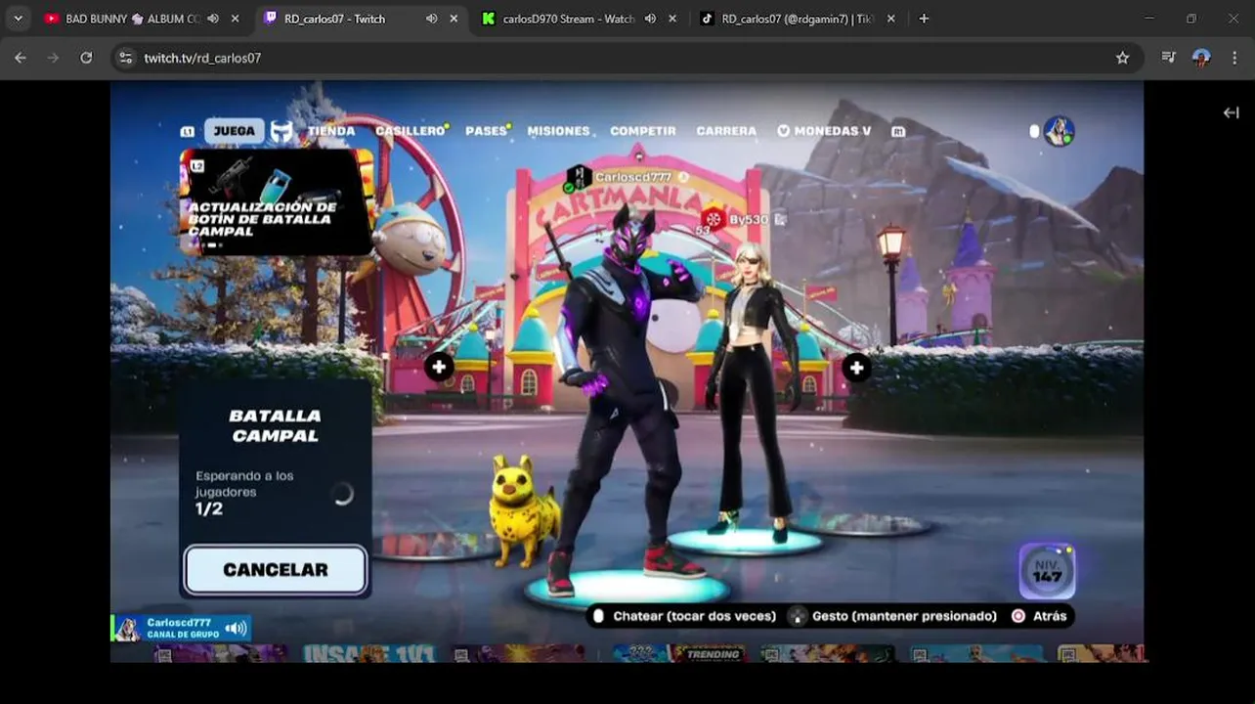Reload the Twitch page
Viewport: 1255px width, 704px height.
point(86,58)
